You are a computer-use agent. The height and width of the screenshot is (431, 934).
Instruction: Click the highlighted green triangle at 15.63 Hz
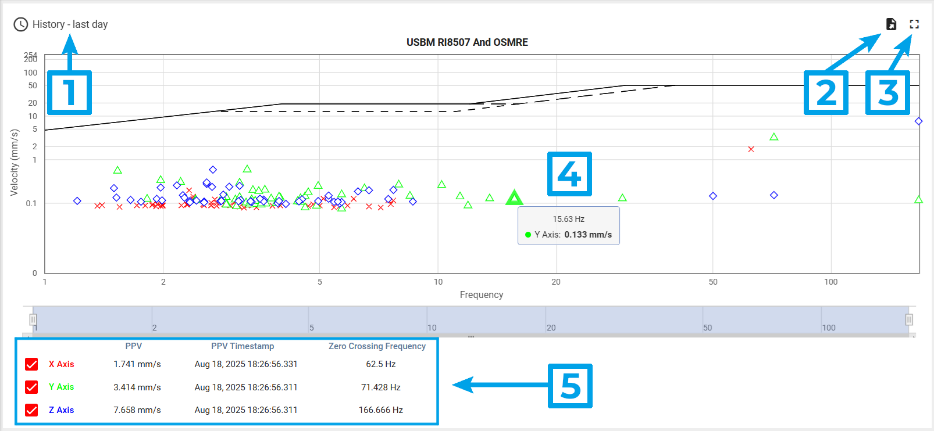coord(514,199)
